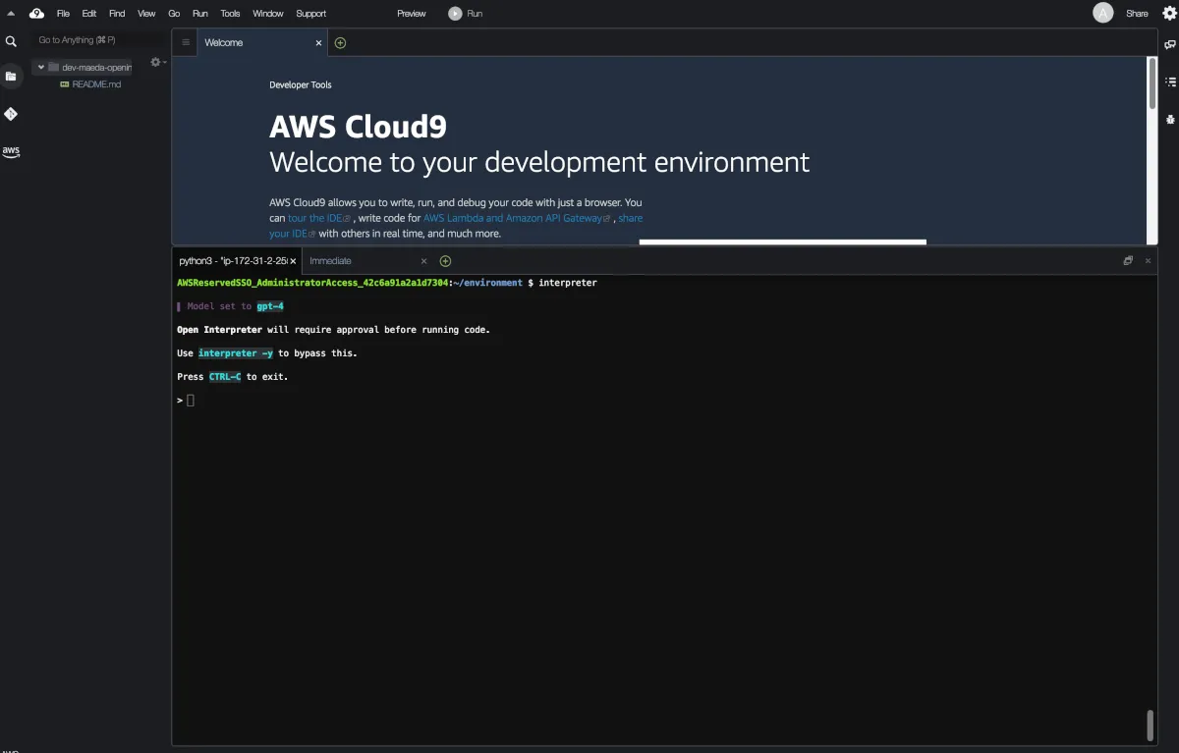Open the Outline list panel icon
The height and width of the screenshot is (753, 1179).
[1169, 81]
